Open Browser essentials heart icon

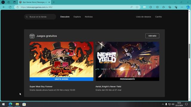(x=176, y=7)
